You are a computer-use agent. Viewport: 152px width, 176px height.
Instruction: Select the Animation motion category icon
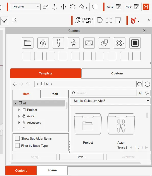pyautogui.click(x=74, y=43)
